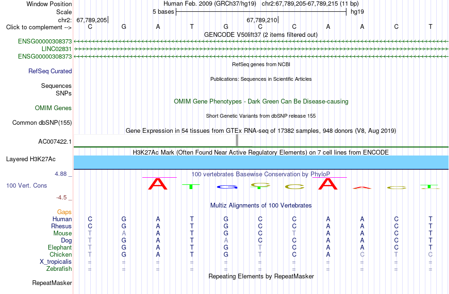The width and height of the screenshot is (449, 294).
Task: Click the -4.5 PhyloP minimum value
Action: pyautogui.click(x=61, y=198)
